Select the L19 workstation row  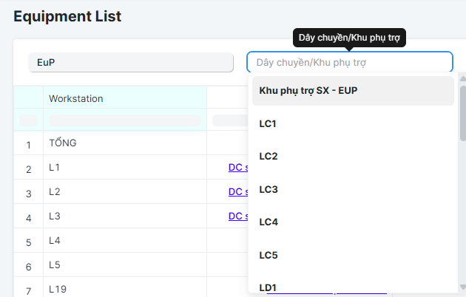click(58, 289)
